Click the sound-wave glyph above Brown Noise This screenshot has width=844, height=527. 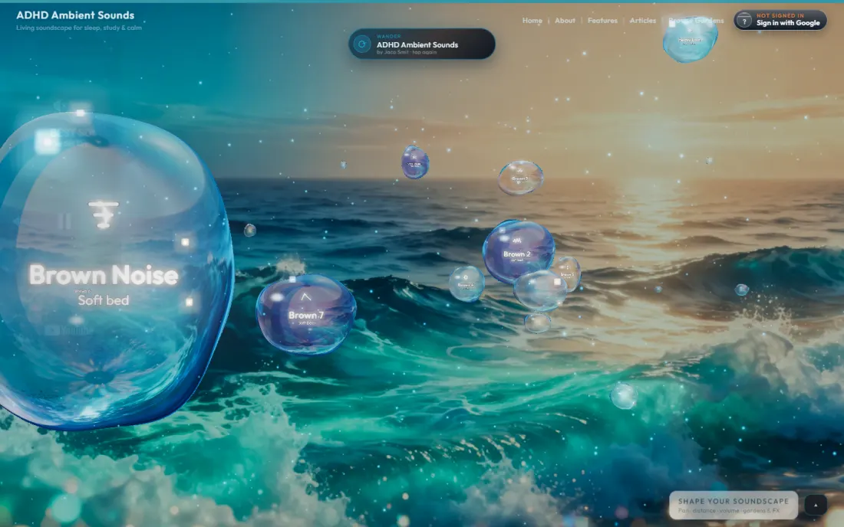[x=104, y=214]
